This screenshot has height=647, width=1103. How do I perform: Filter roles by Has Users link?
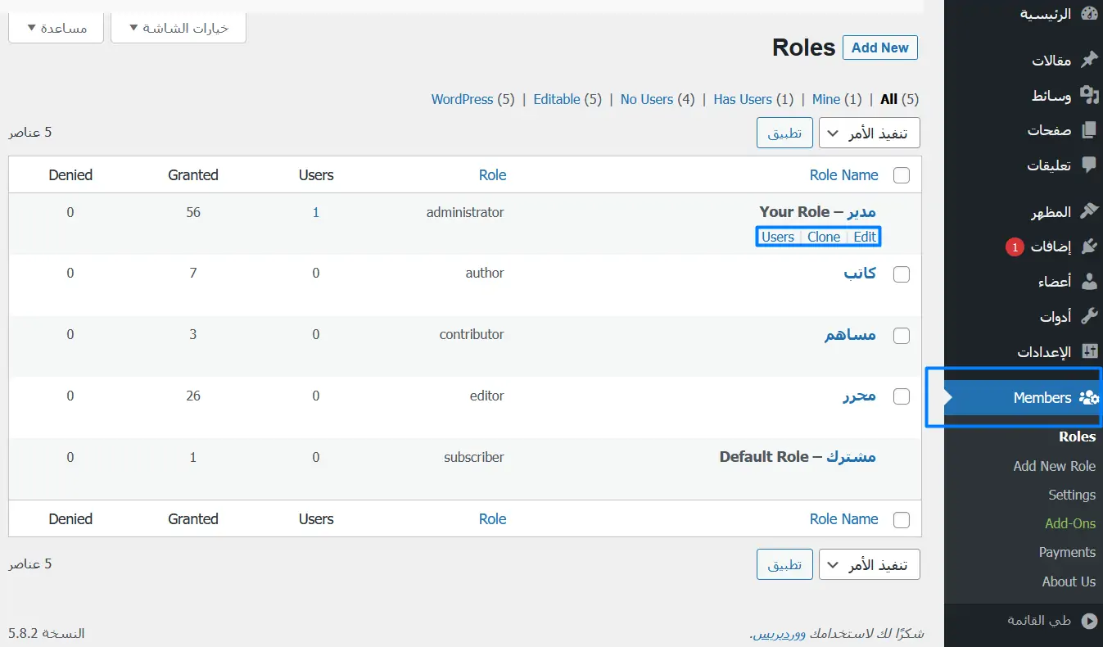[742, 99]
